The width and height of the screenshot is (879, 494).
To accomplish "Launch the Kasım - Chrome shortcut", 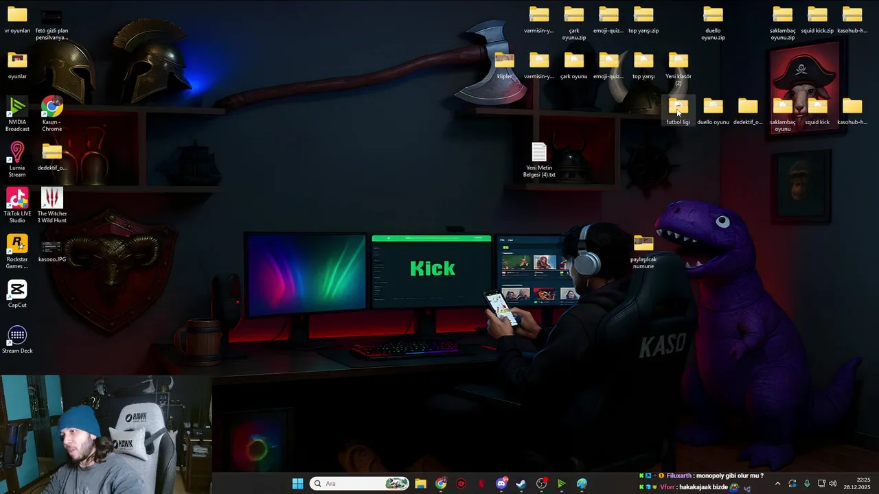I will click(x=52, y=113).
